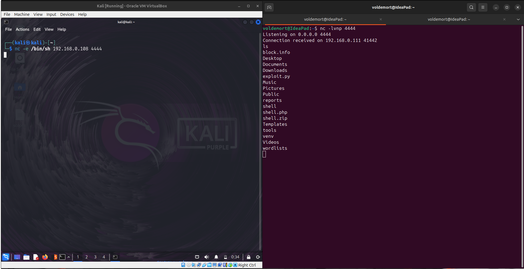Minimize the kali@kali terminal window
This screenshot has height=269, width=524.
[245, 22]
